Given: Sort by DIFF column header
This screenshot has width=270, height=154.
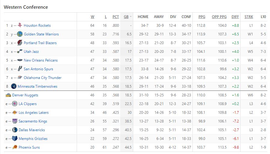Looking at the screenshot, I should [x=235, y=17].
